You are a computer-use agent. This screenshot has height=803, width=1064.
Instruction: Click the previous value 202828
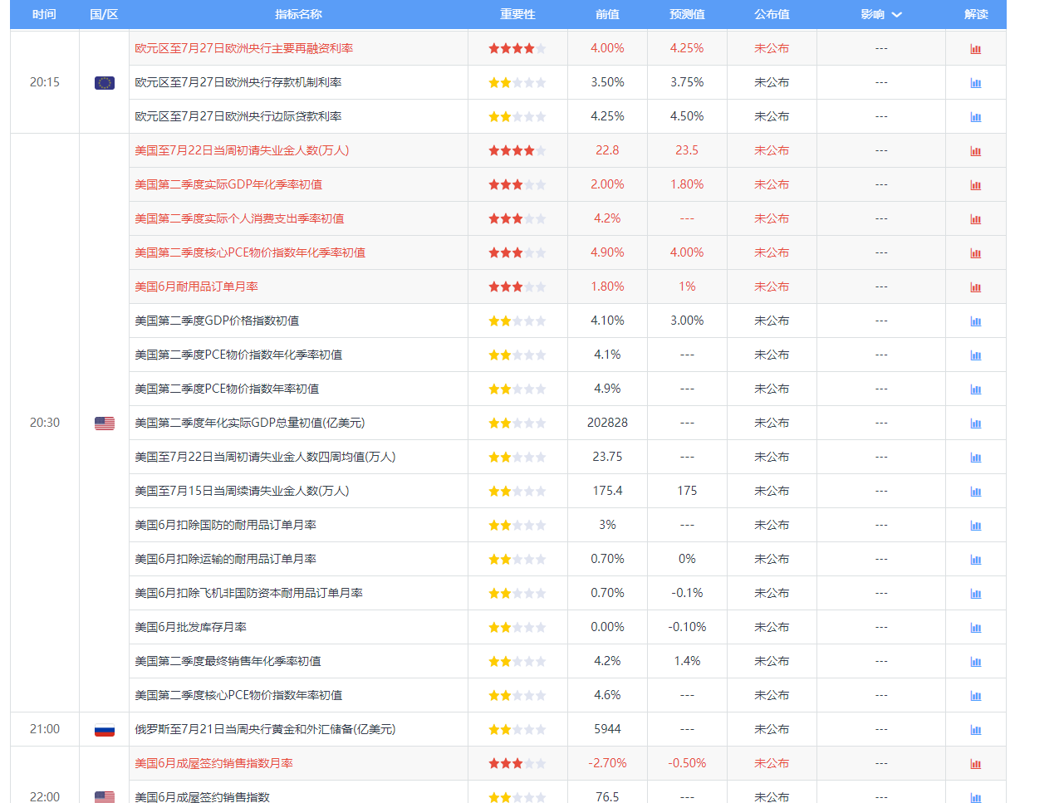coord(607,423)
